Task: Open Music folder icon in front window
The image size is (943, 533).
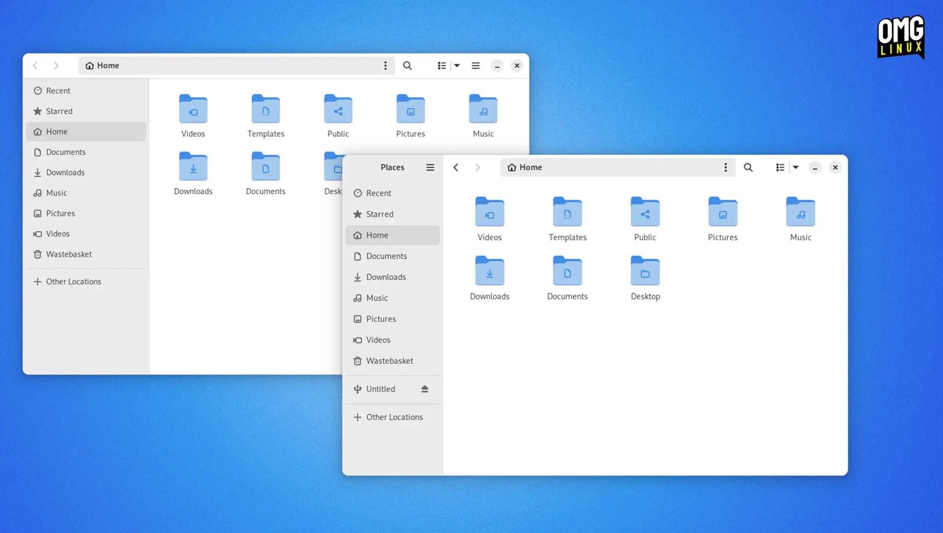Action: pyautogui.click(x=800, y=212)
